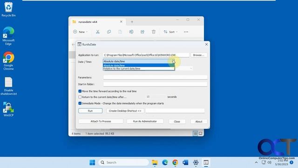Select Disable shutdown.txt file on desktop
This screenshot has width=298, height=168.
[x=8, y=86]
